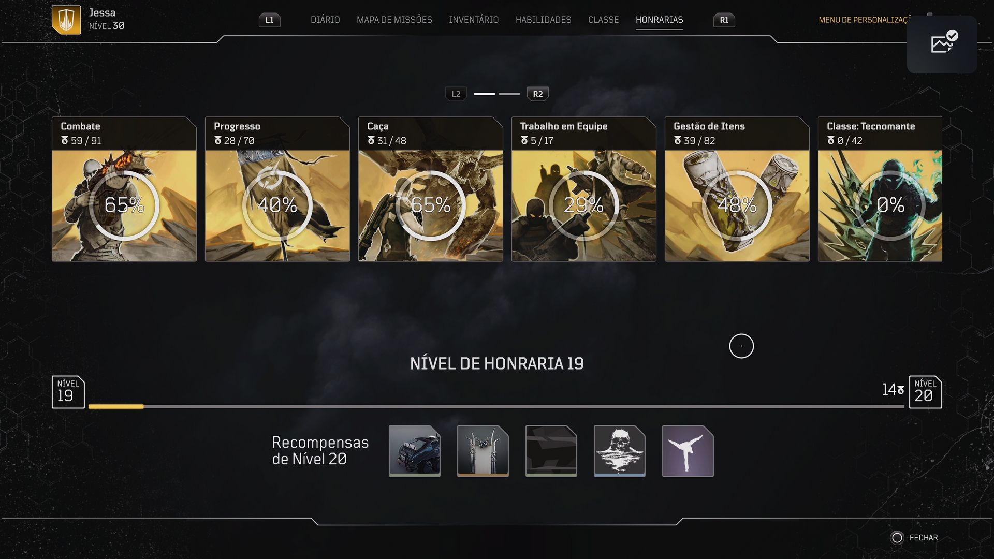
Task: Open the Caça accolades card
Action: 431,189
